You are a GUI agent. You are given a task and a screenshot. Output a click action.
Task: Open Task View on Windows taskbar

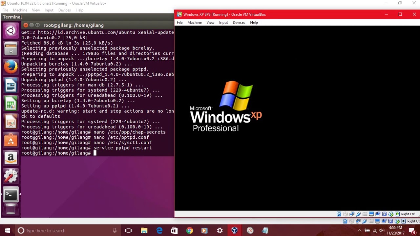point(128,230)
